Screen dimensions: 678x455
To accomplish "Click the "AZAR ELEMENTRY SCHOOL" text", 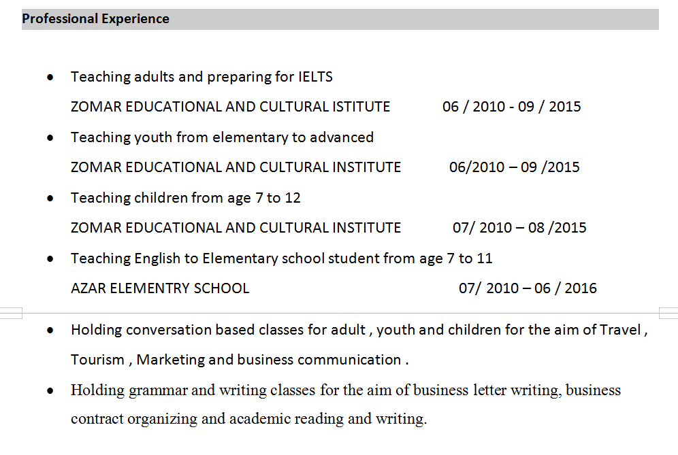I will tap(160, 288).
